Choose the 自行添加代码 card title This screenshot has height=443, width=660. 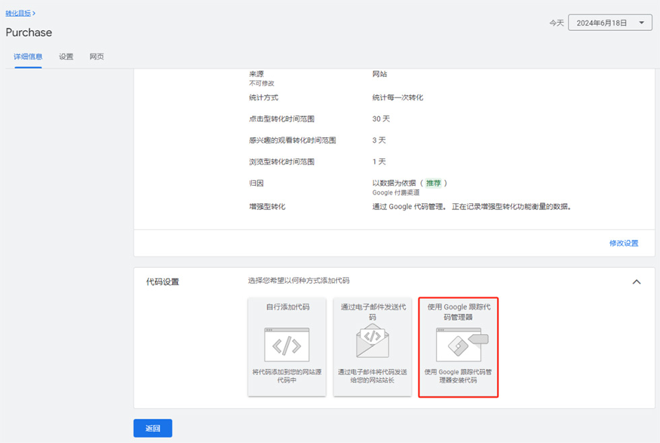(x=287, y=307)
